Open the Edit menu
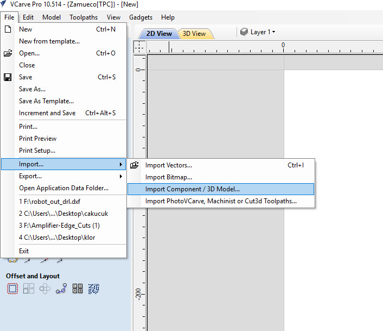Viewport: 383px width, 331px height. click(x=28, y=17)
